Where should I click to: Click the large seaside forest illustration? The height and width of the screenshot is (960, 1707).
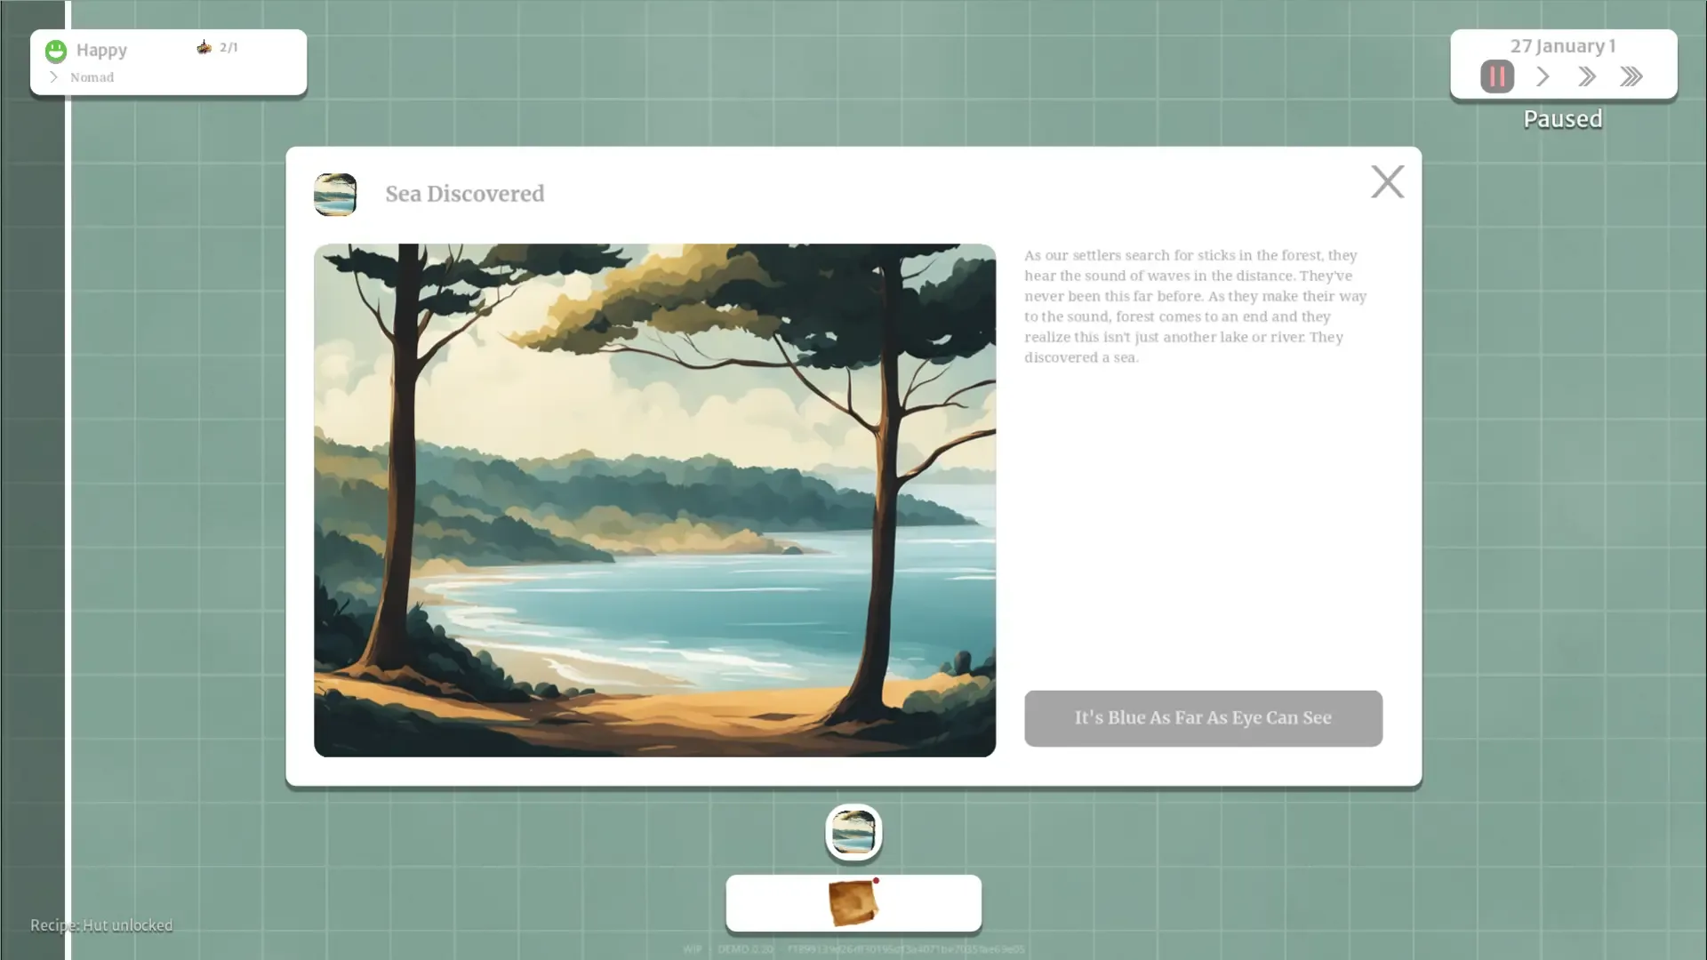654,500
